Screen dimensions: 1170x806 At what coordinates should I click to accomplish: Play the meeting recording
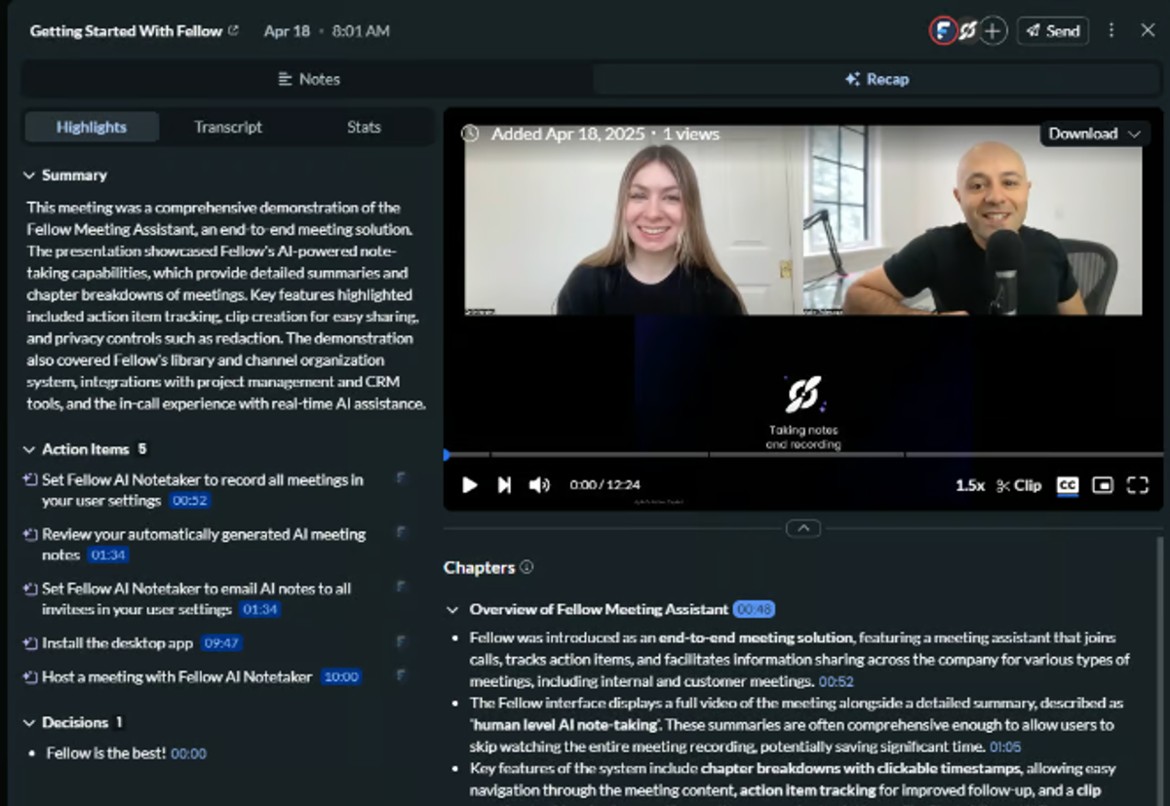click(x=470, y=485)
